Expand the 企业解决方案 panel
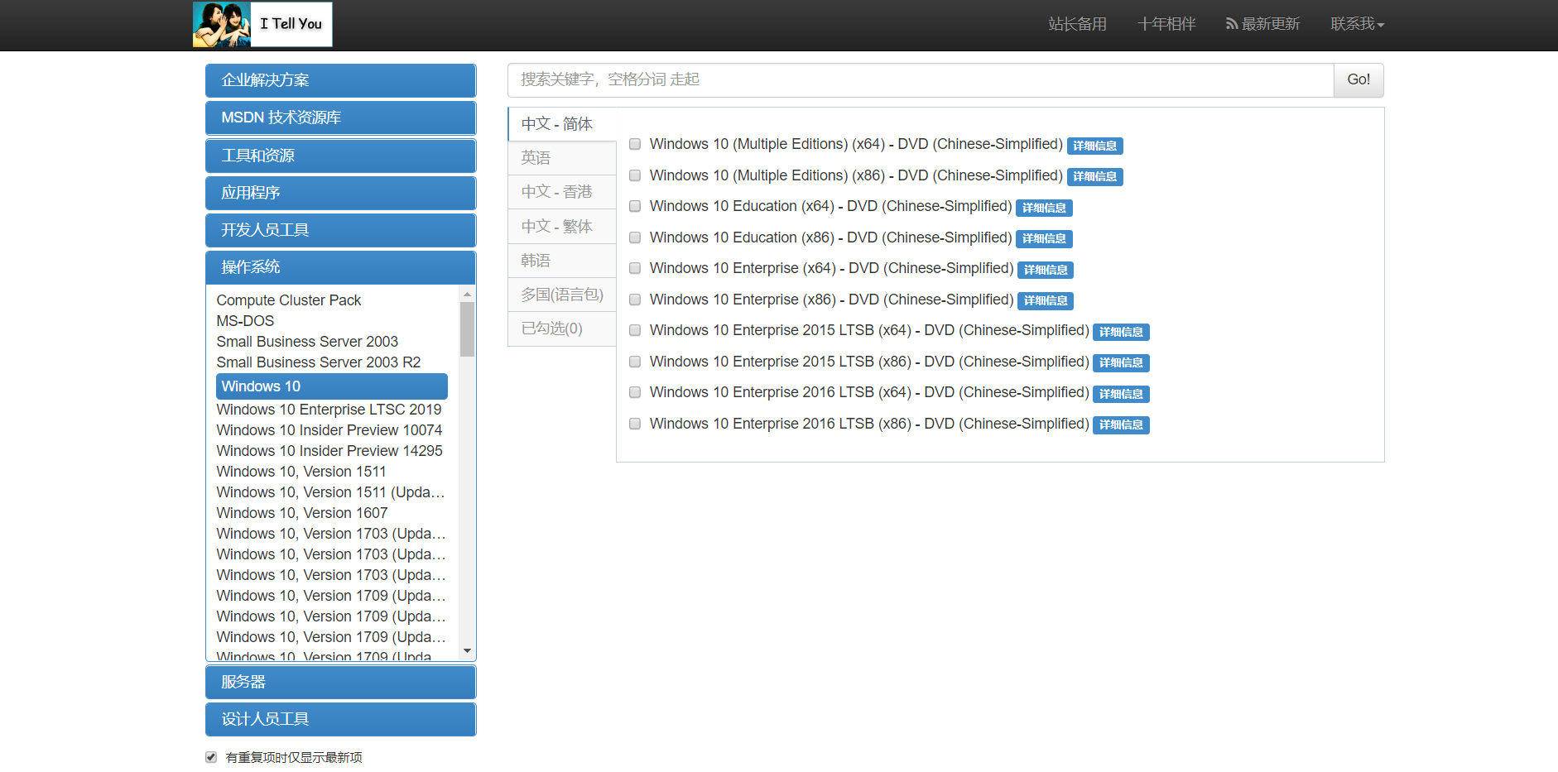Image resolution: width=1558 pixels, height=772 pixels. (x=340, y=80)
